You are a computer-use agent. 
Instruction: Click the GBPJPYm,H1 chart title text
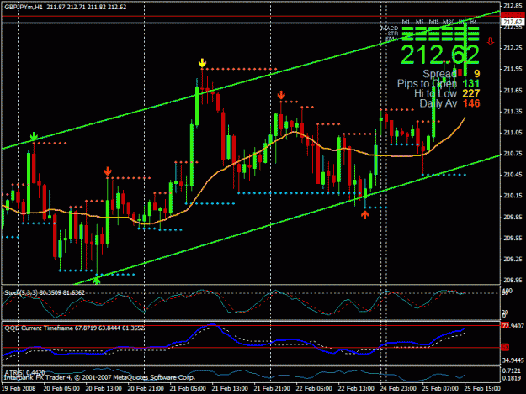click(x=24, y=7)
